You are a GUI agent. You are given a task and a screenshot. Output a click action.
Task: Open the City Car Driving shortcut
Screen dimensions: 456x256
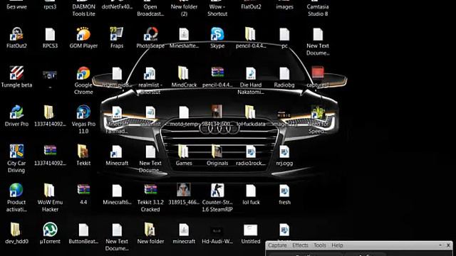(16, 151)
